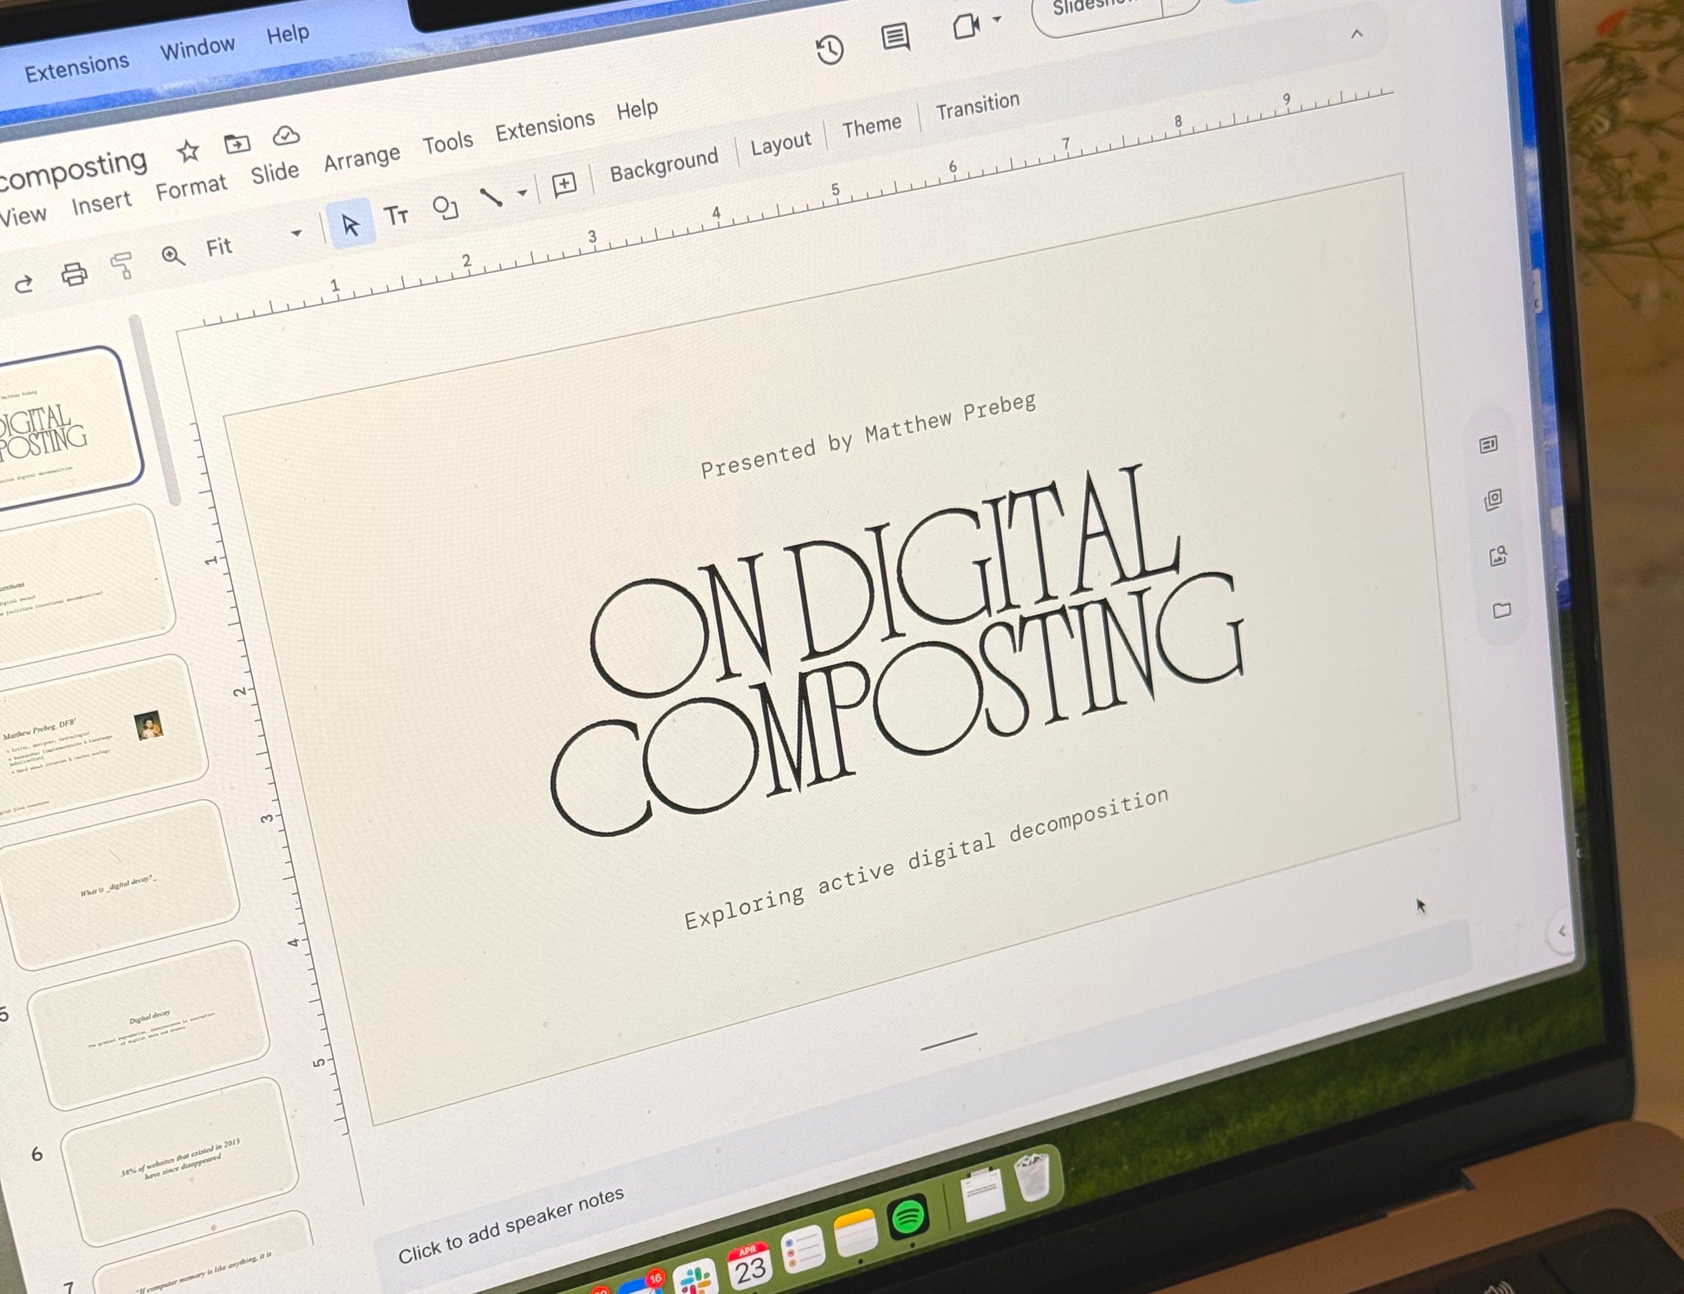Open the comments panel icon
1684x1294 pixels.
[895, 36]
